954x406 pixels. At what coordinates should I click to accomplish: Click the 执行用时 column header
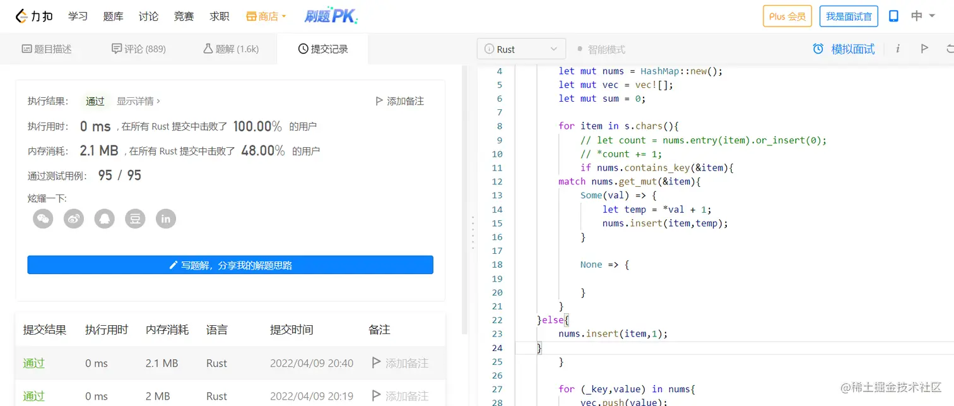pyautogui.click(x=107, y=330)
